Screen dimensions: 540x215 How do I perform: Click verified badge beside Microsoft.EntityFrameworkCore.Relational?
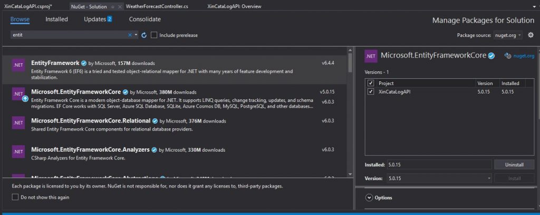(155, 121)
